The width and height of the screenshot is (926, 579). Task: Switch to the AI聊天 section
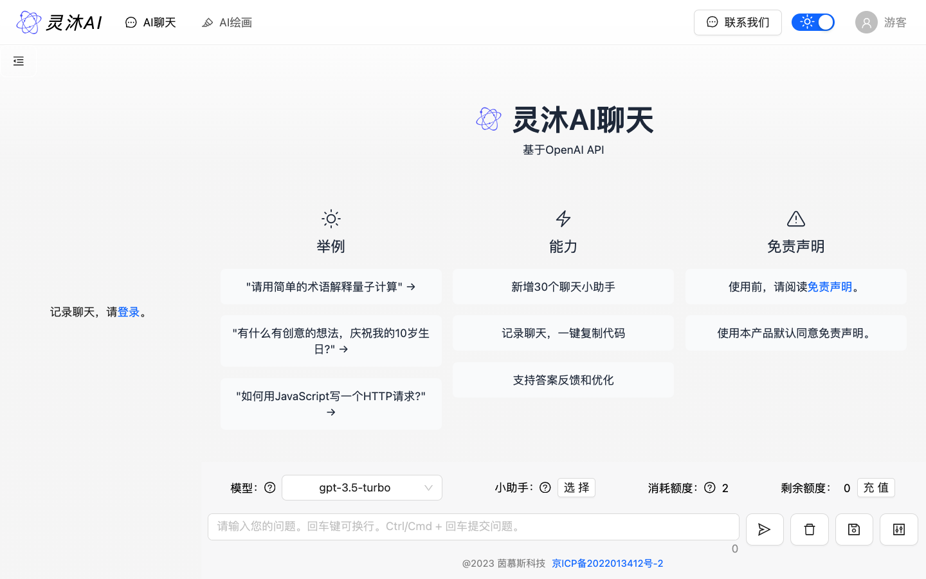click(150, 22)
